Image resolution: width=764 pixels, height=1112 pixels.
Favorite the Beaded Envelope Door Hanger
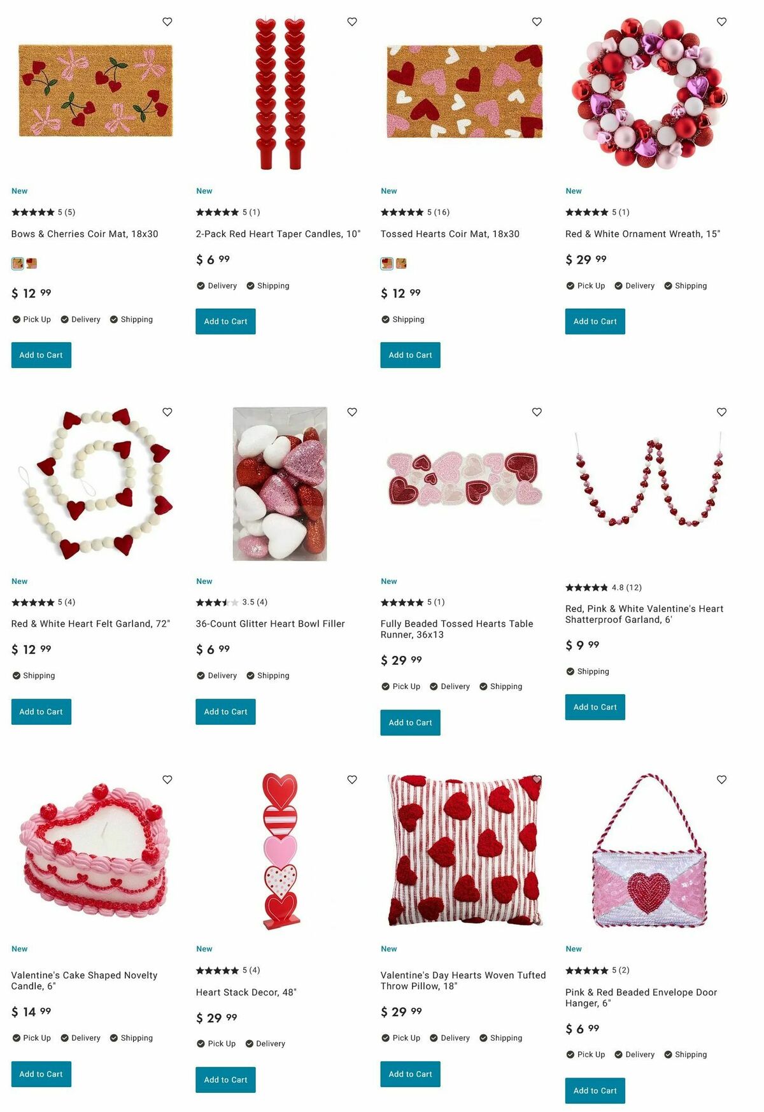pyautogui.click(x=721, y=780)
